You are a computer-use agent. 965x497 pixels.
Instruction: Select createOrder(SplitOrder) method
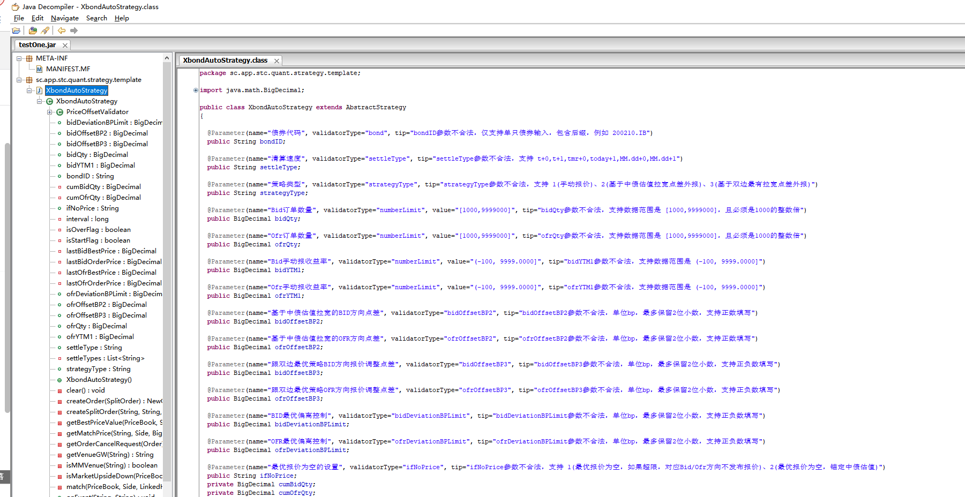point(114,401)
